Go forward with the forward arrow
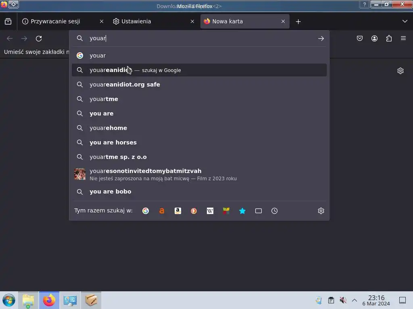413x309 pixels. tap(24, 39)
